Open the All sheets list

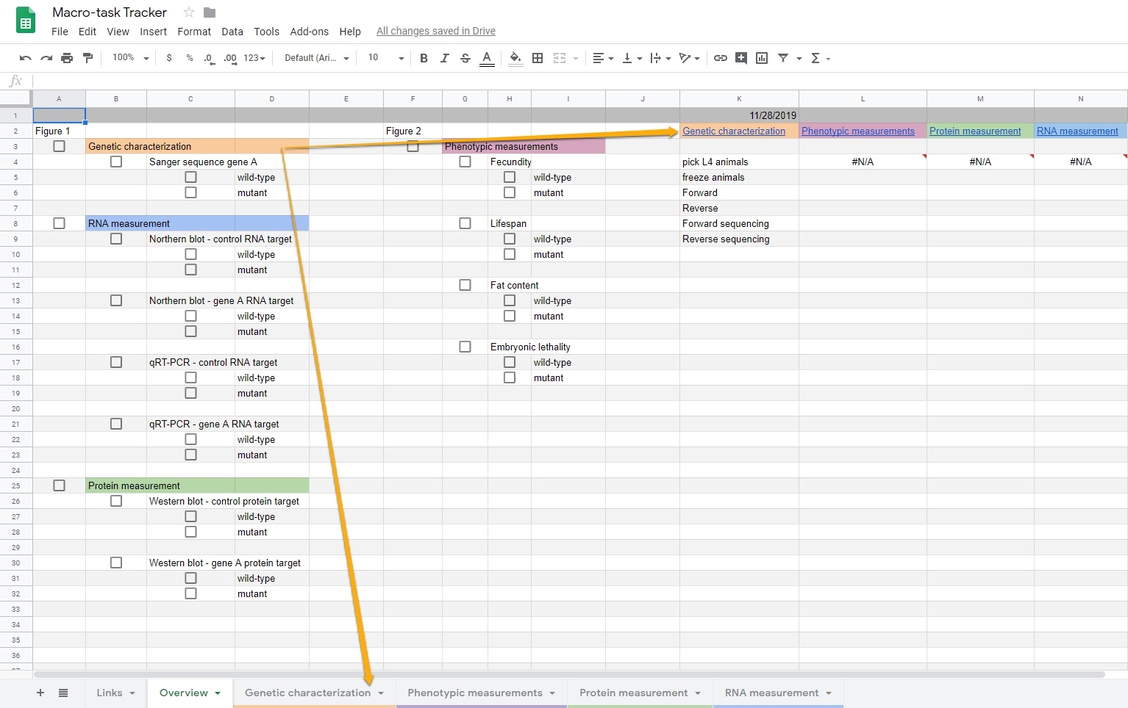click(x=63, y=693)
